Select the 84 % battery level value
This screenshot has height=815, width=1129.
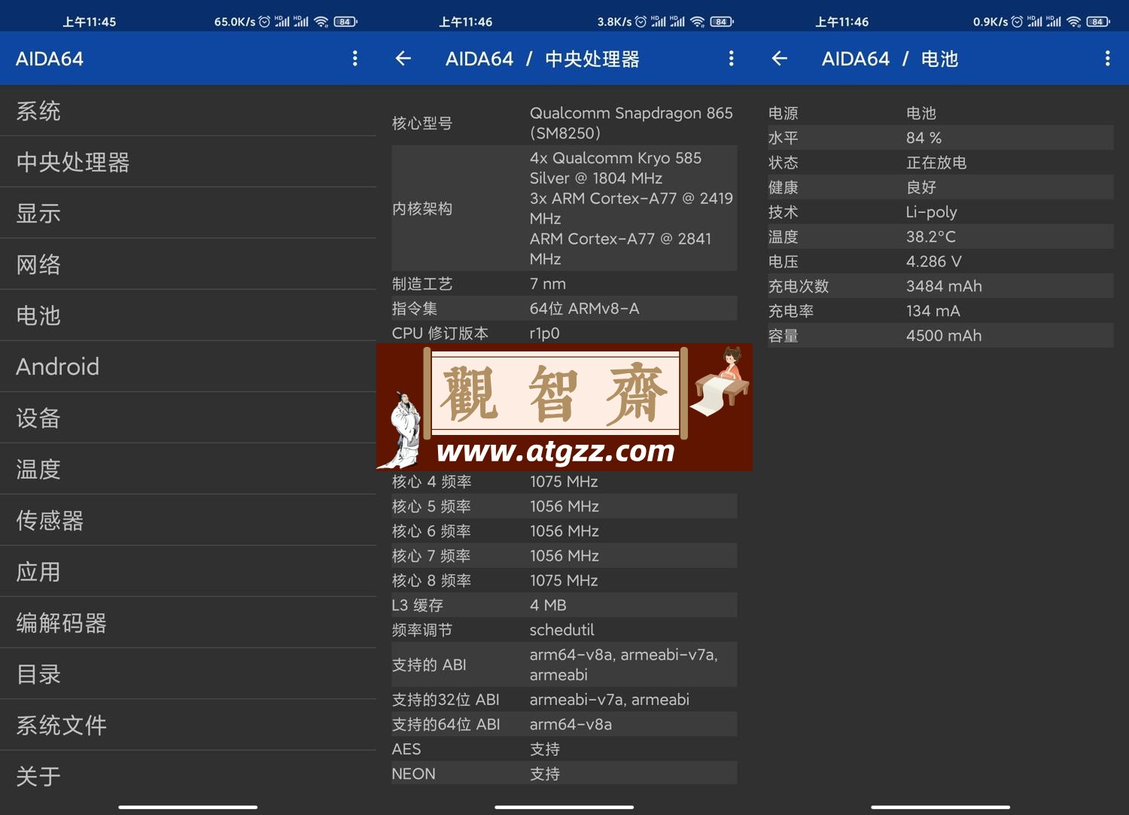(x=924, y=138)
